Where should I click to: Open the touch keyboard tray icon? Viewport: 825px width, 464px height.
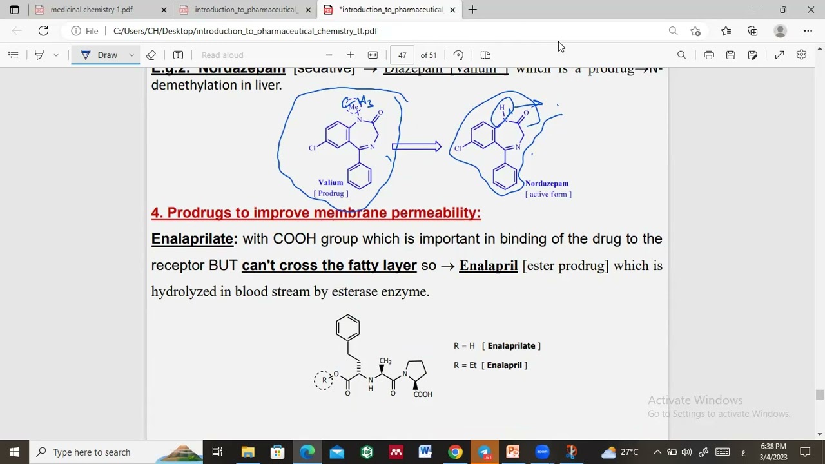[x=723, y=452]
